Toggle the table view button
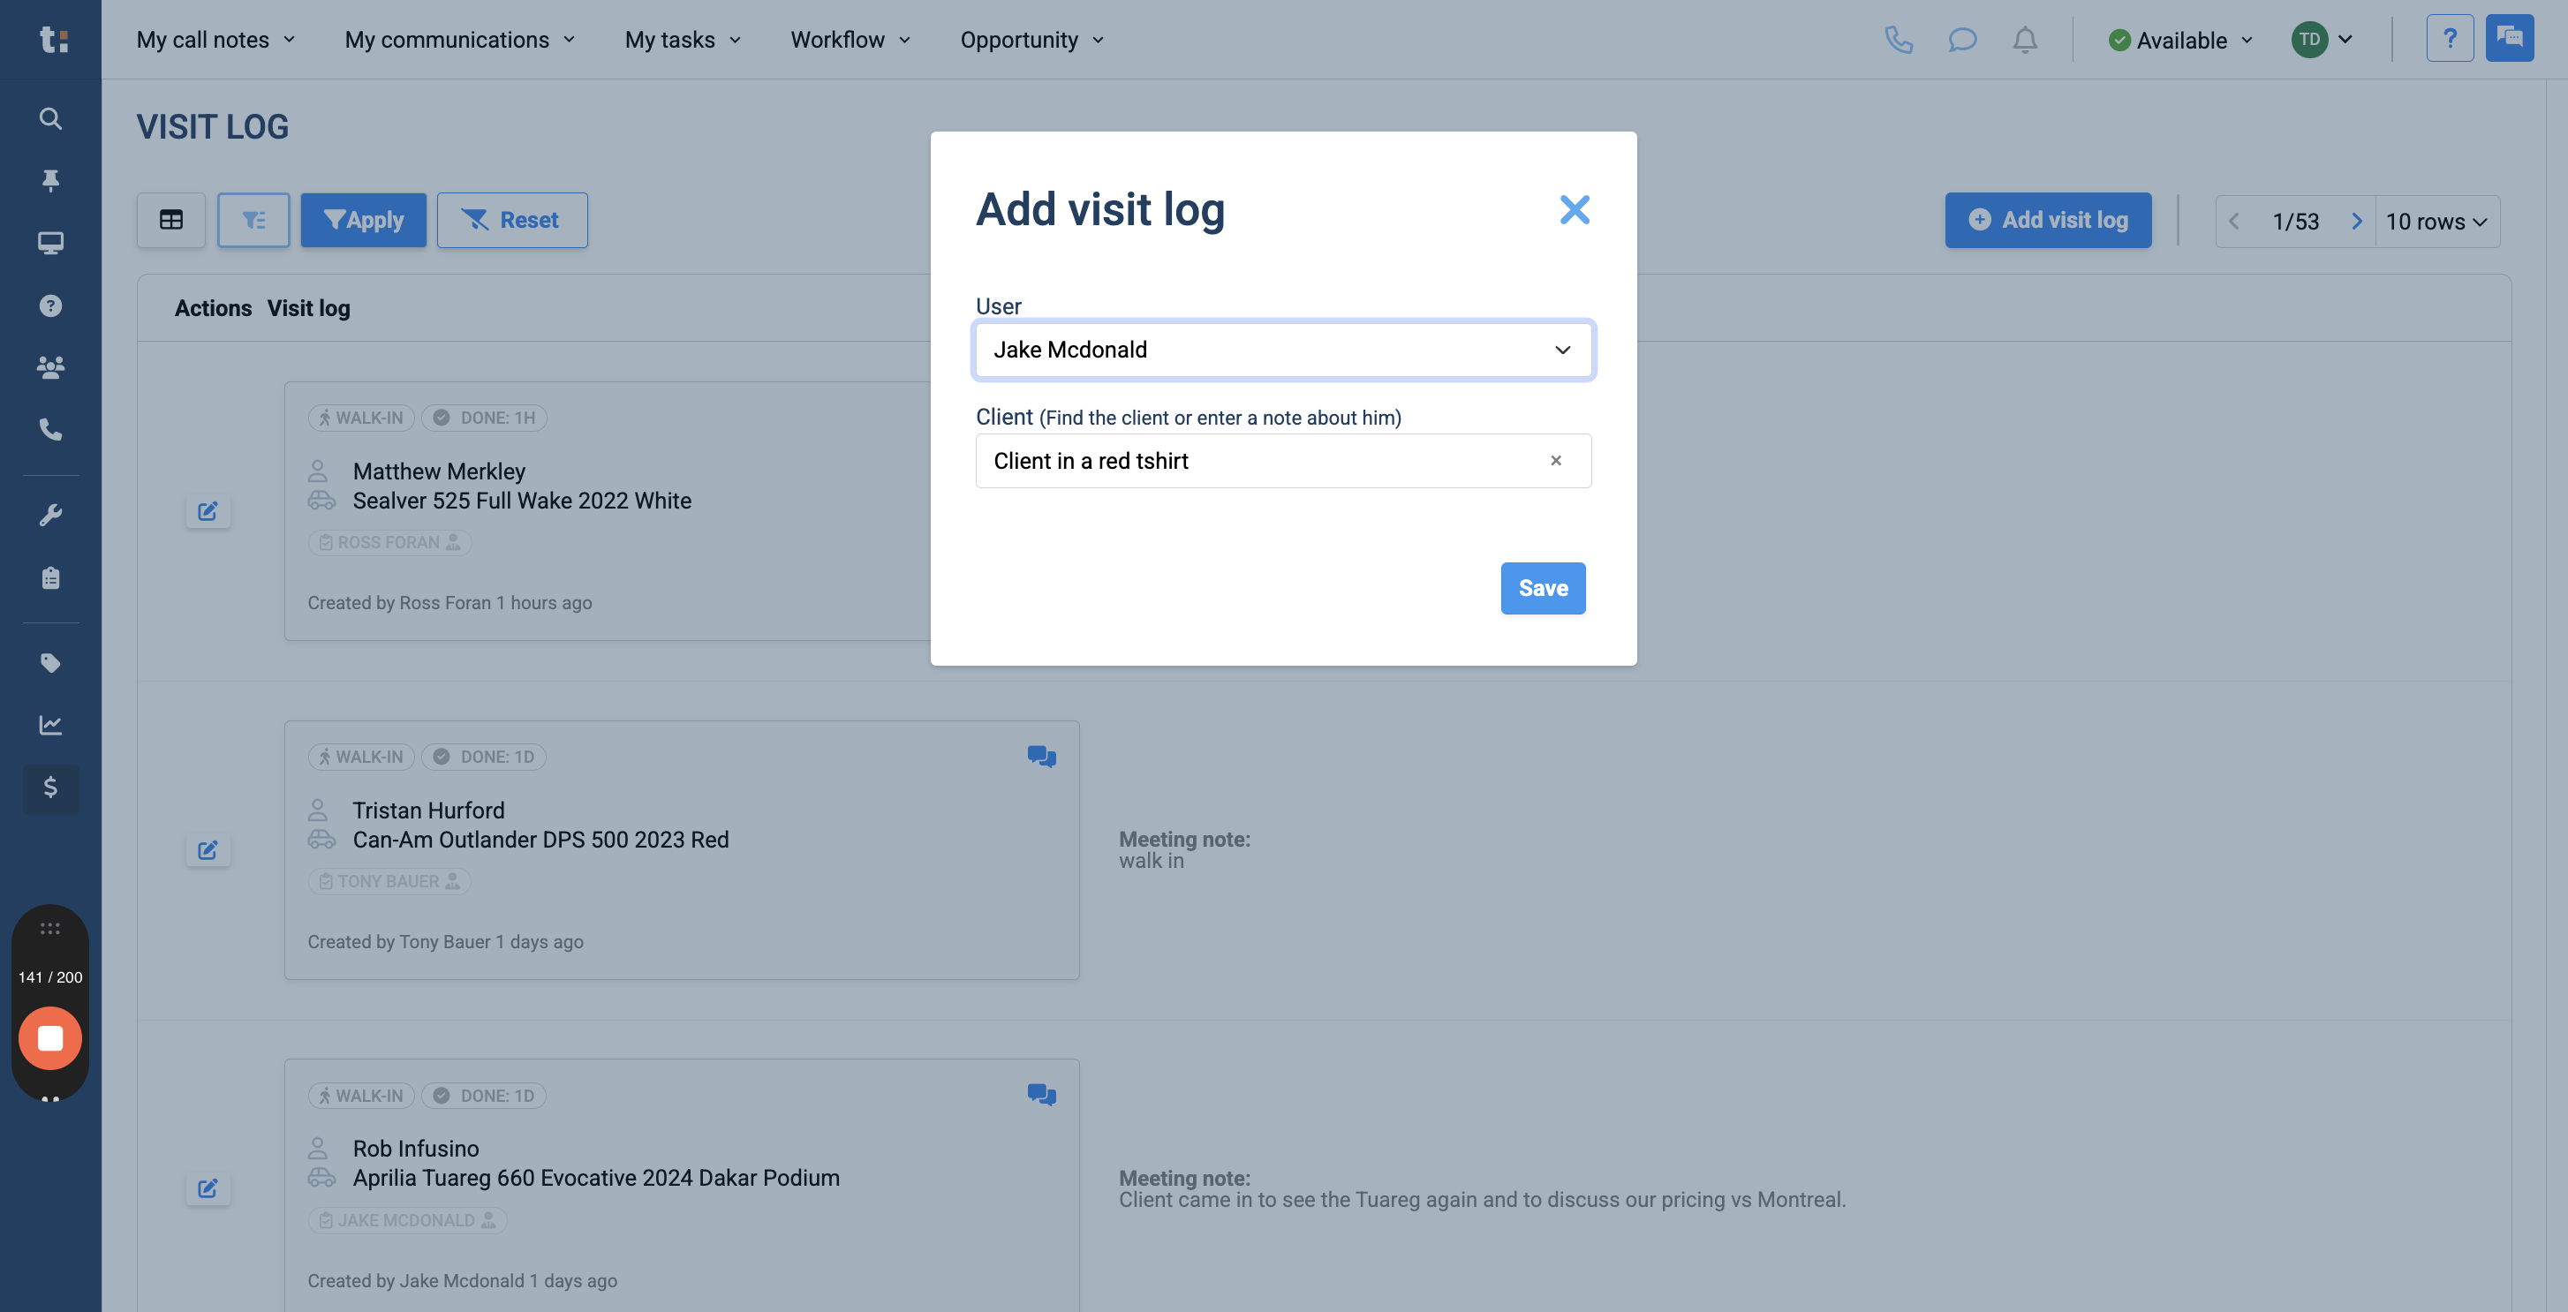Image resolution: width=2568 pixels, height=1312 pixels. click(171, 221)
